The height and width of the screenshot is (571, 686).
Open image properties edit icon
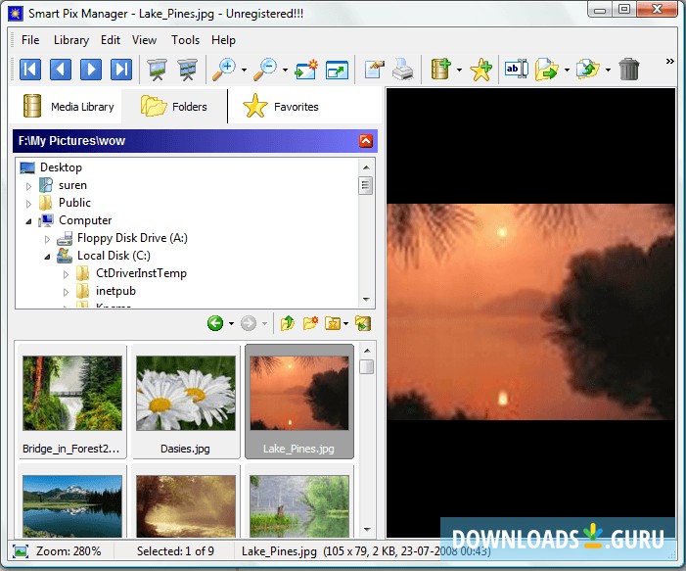click(374, 70)
